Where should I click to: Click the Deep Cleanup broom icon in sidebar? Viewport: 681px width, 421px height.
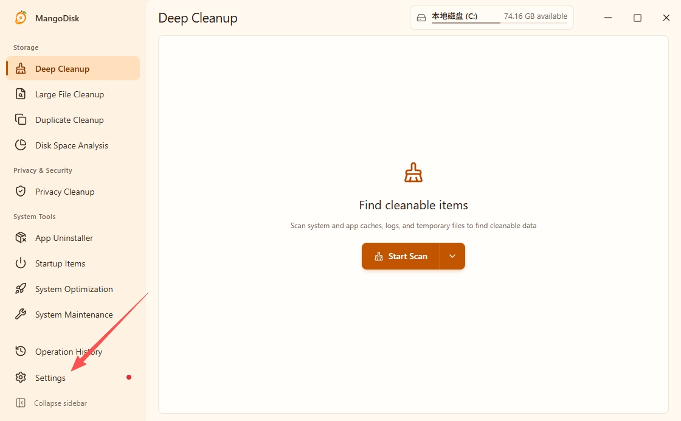pyautogui.click(x=21, y=69)
